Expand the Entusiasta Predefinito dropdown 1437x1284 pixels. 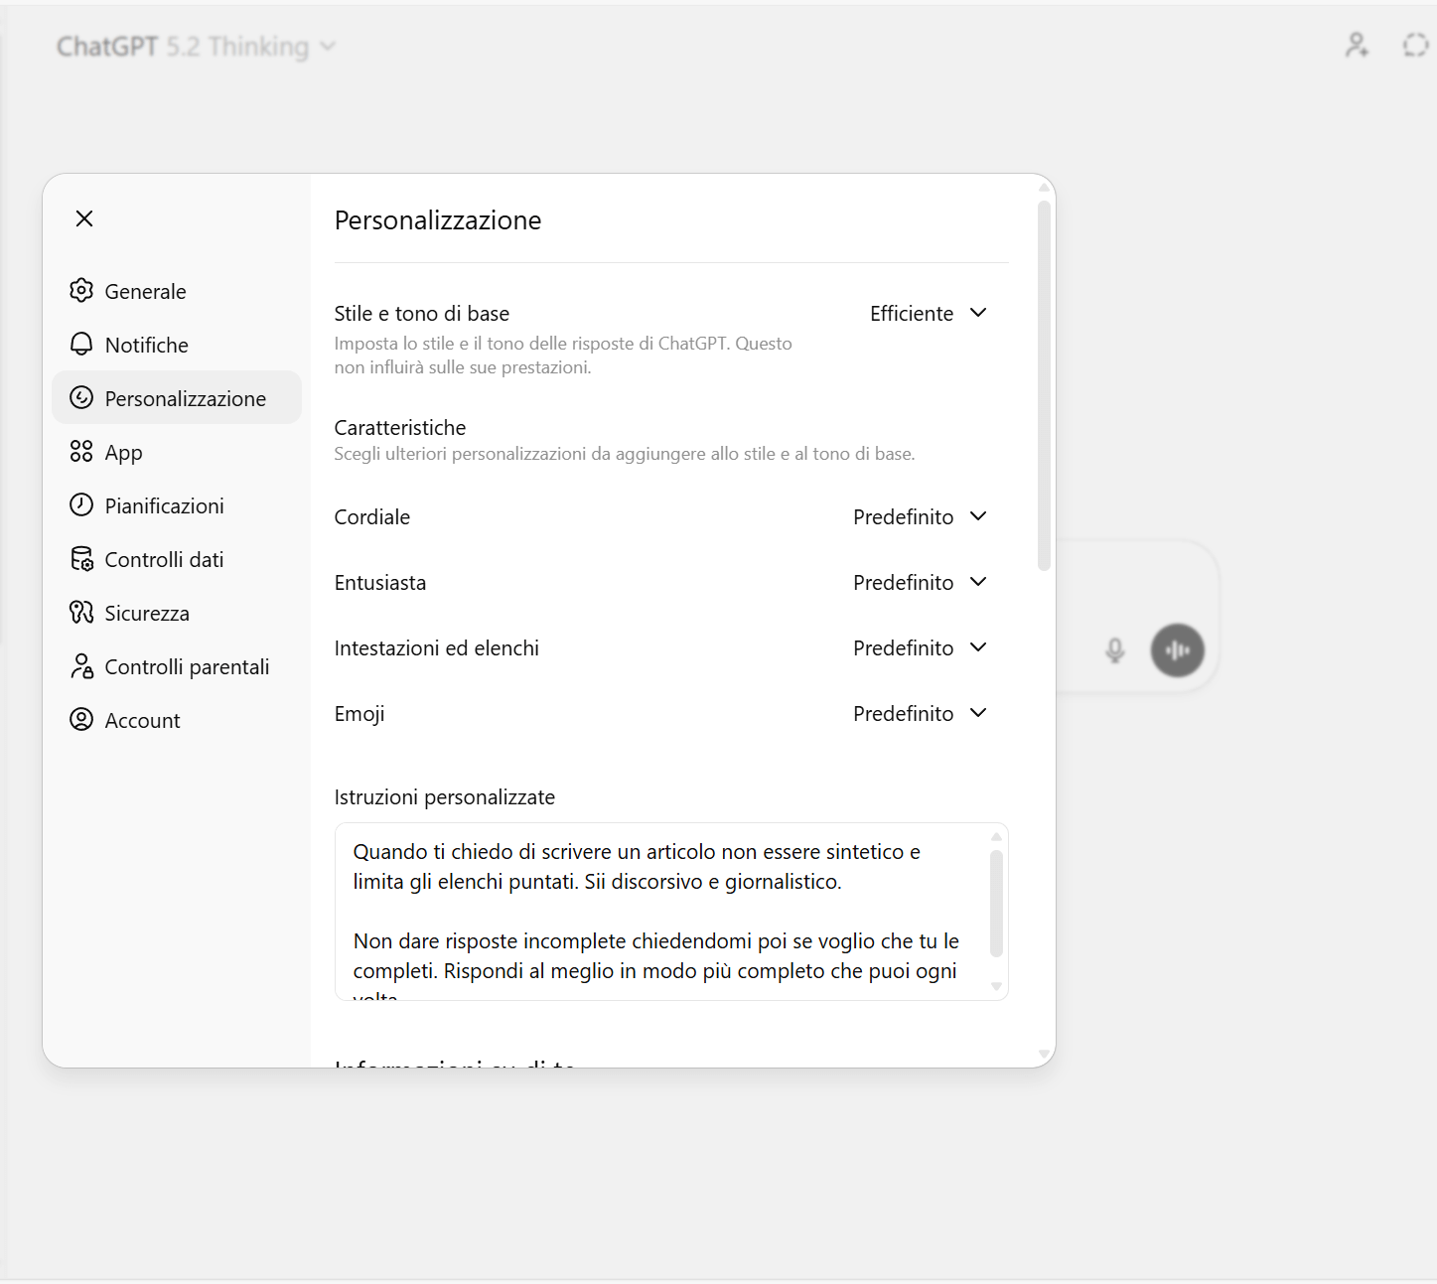click(x=920, y=583)
